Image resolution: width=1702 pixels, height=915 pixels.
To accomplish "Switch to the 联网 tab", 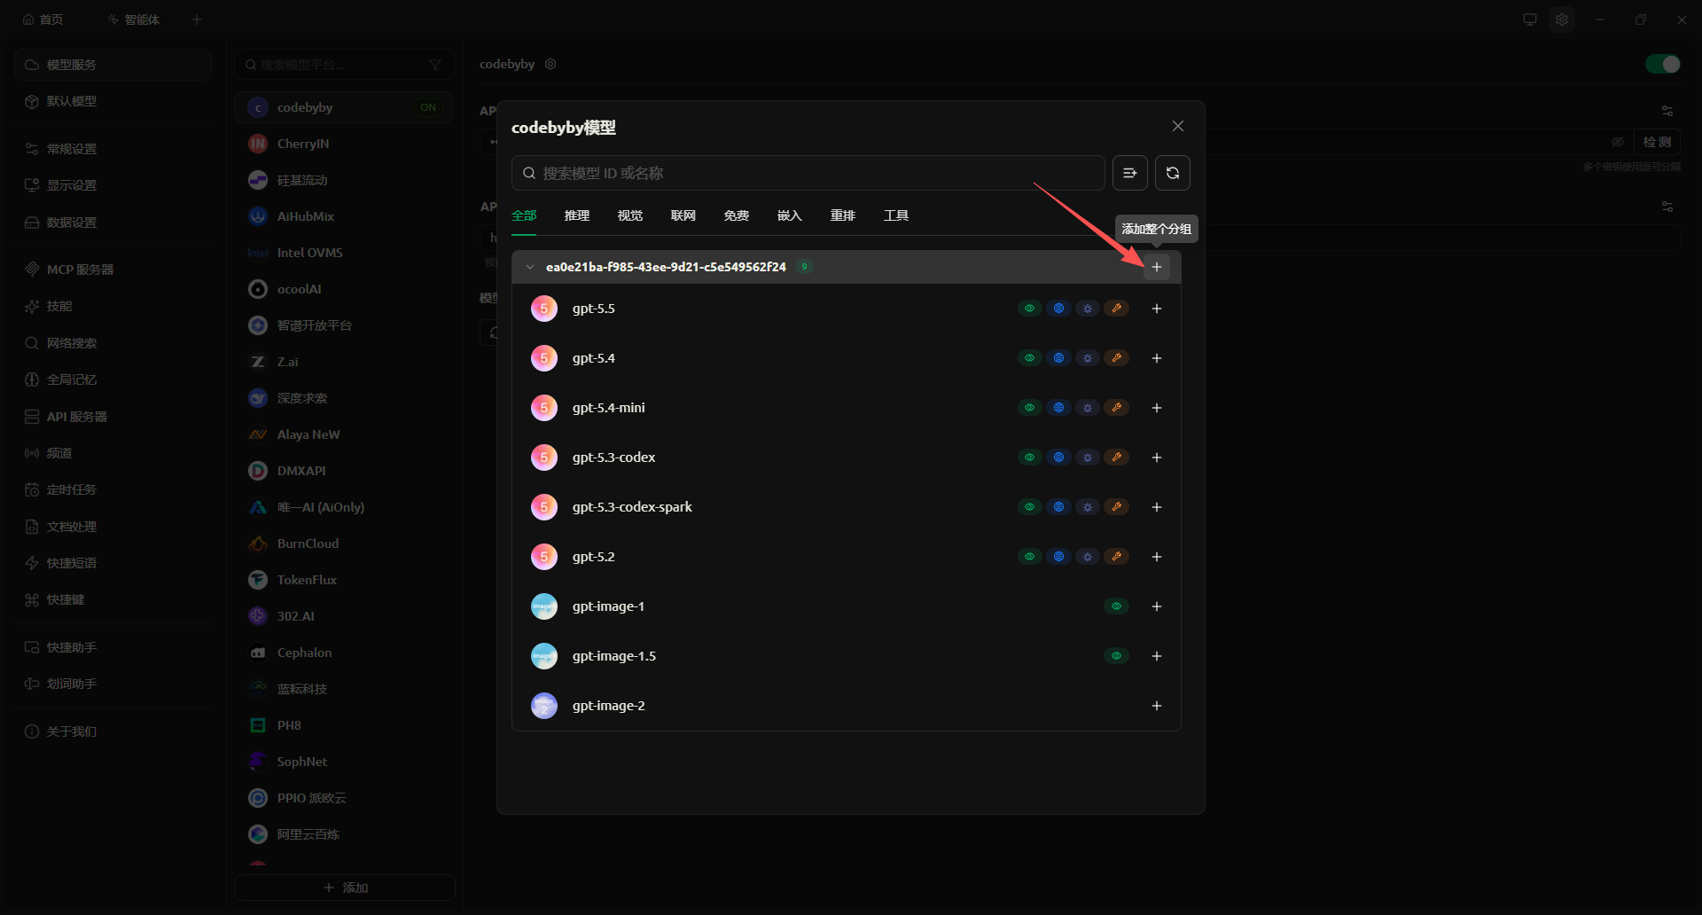I will pos(683,215).
